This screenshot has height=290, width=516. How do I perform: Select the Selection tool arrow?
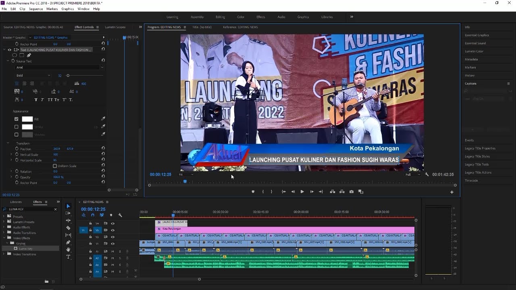point(68,206)
